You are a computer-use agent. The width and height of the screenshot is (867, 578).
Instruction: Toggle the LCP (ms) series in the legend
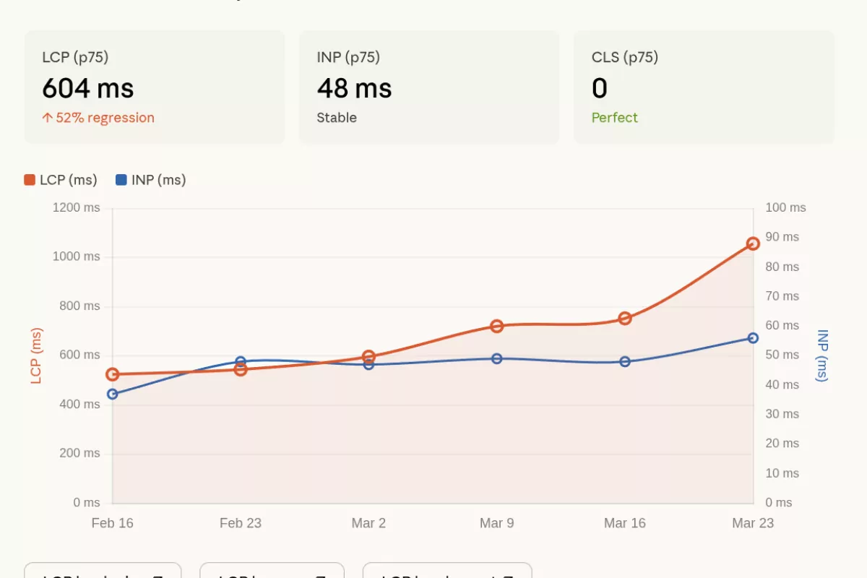coord(61,179)
